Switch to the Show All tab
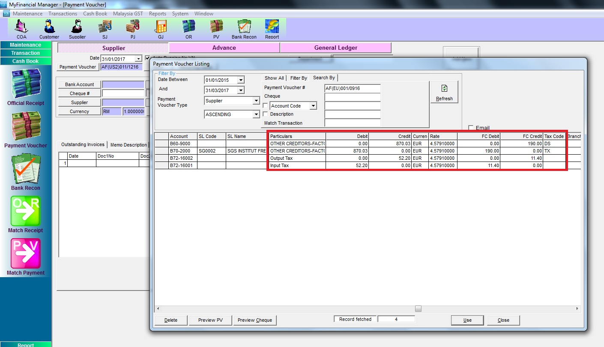 tap(274, 78)
